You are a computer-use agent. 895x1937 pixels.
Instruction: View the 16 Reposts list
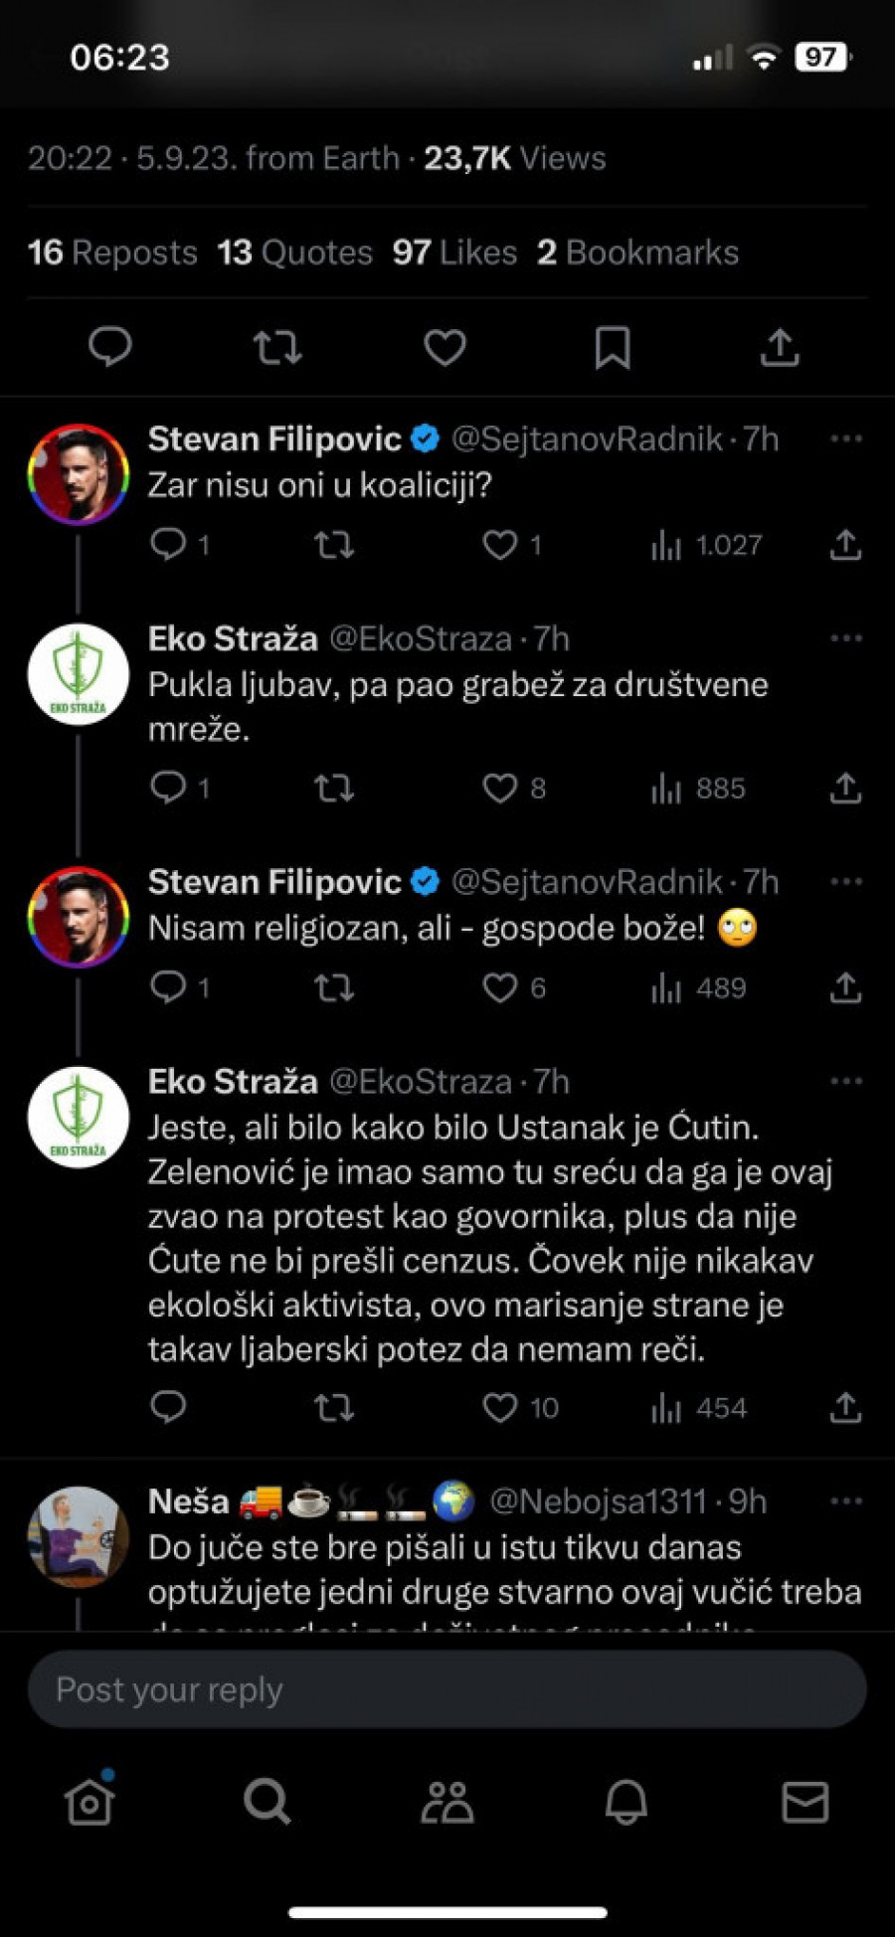coord(112,253)
